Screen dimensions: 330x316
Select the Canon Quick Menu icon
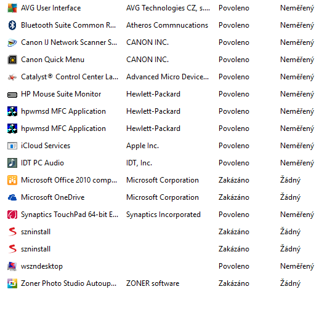12,60
